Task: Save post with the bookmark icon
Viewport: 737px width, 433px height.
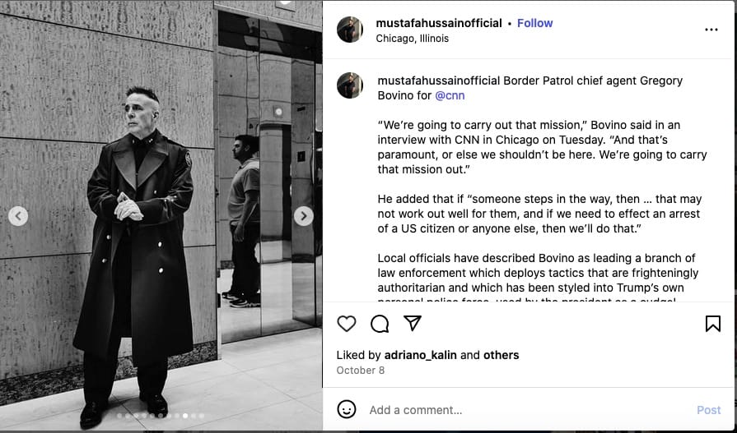Action: point(713,324)
